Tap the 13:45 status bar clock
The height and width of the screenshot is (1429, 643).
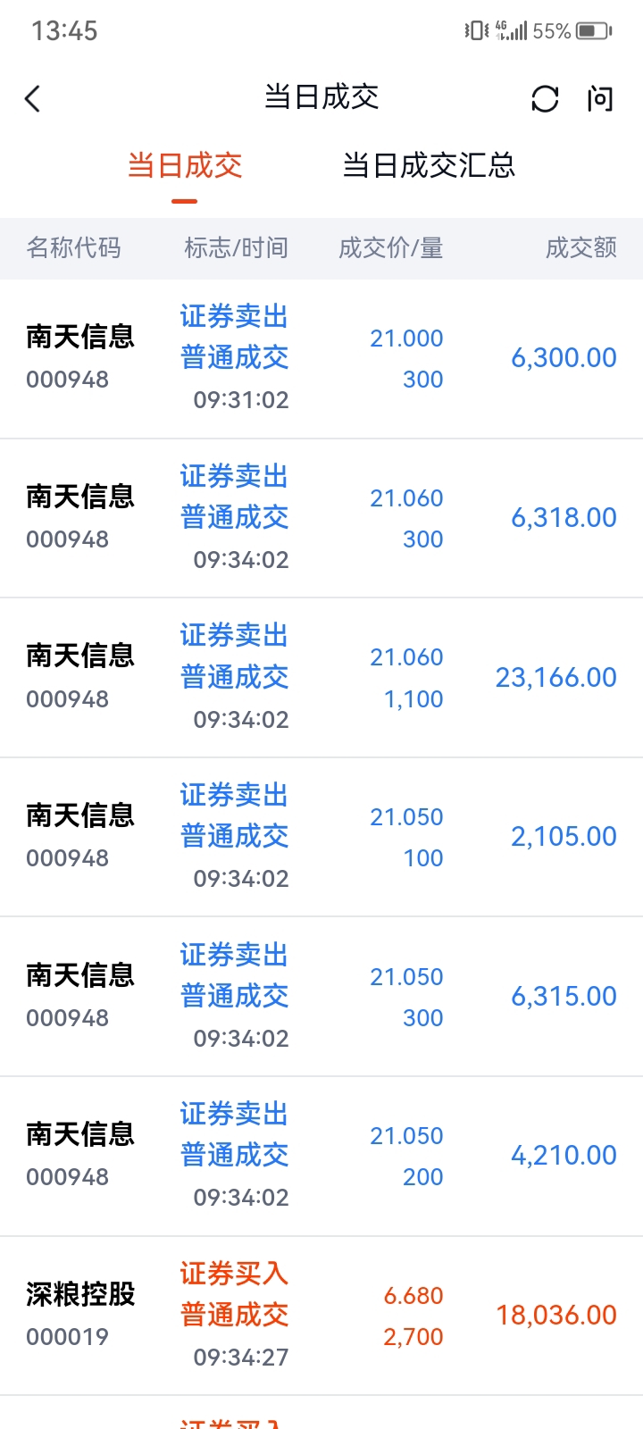tap(64, 31)
